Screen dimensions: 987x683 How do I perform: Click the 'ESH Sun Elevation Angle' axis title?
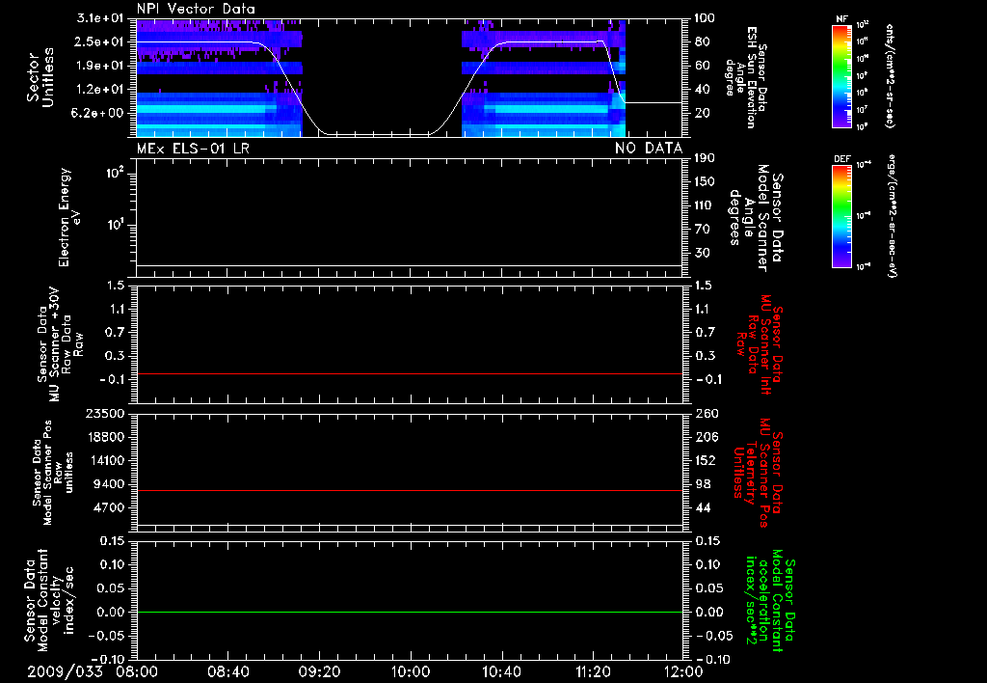click(x=745, y=77)
